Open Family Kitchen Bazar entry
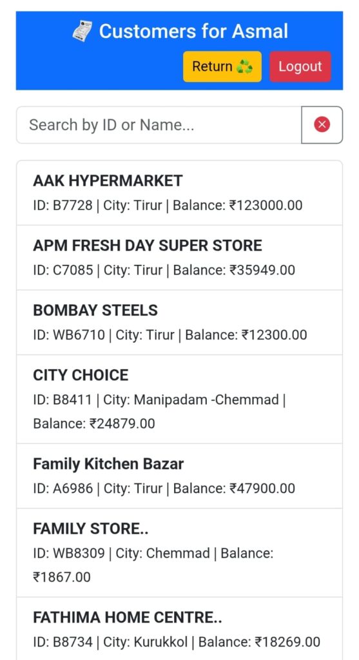Screen dimensions: 359x660 pos(179,476)
